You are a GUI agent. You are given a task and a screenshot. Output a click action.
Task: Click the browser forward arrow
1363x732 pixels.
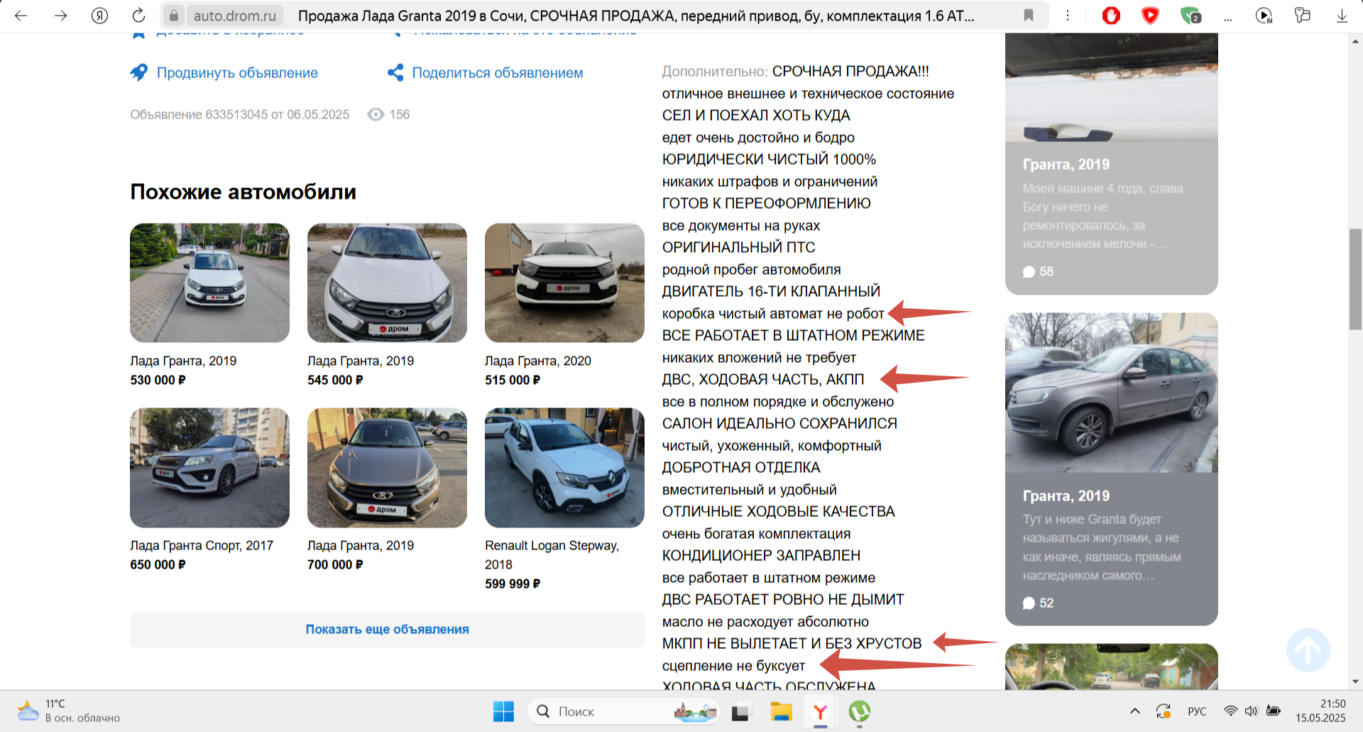60,15
